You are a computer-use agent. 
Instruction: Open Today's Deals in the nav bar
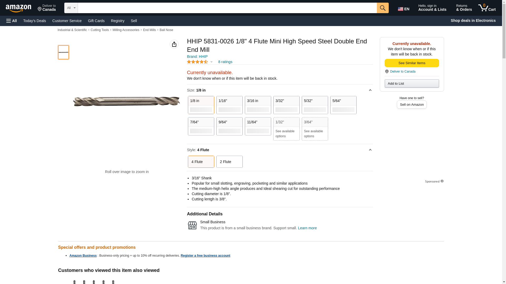point(35,21)
